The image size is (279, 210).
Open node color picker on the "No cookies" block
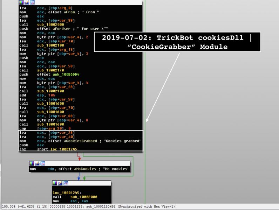[x=32, y=163]
